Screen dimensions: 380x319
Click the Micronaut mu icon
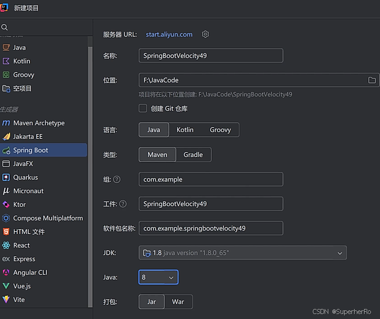pyautogui.click(x=6, y=191)
